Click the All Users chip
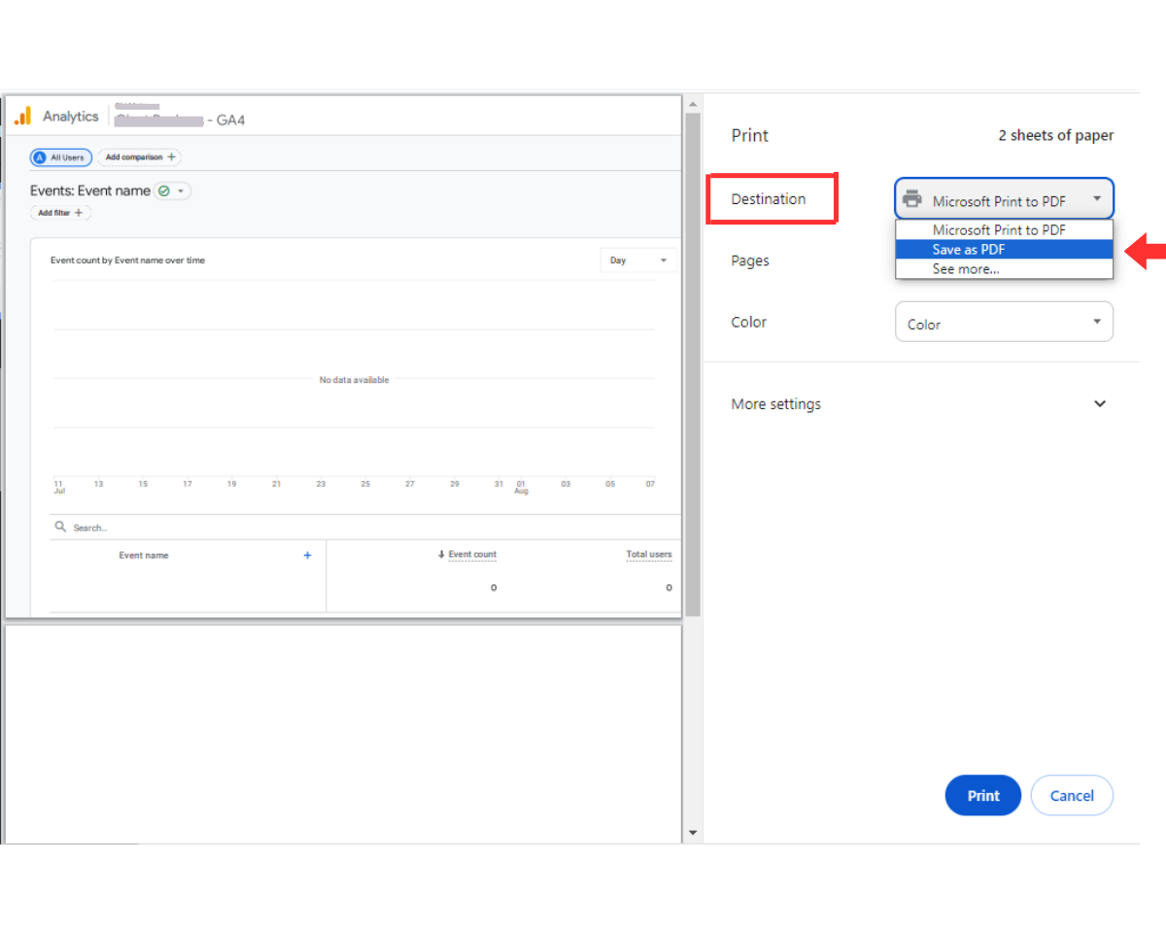The height and width of the screenshot is (933, 1166). (60, 157)
